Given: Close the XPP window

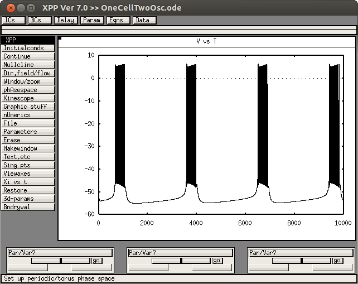Looking at the screenshot, I should pyautogui.click(x=11, y=8).
